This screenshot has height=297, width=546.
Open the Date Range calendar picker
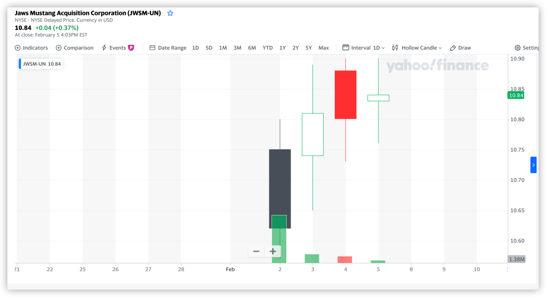[x=168, y=48]
